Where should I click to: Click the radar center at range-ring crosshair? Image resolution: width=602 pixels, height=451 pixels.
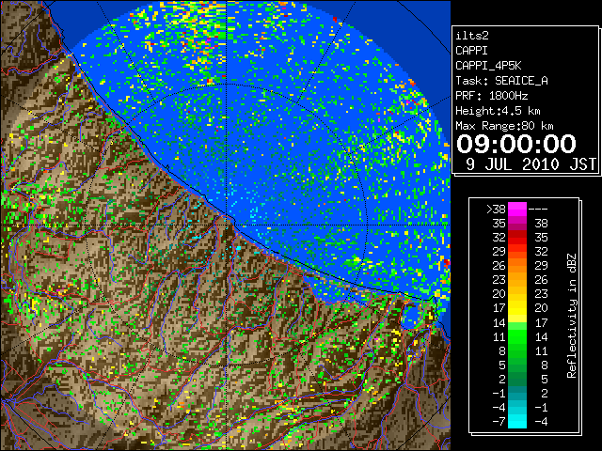pos(227,225)
